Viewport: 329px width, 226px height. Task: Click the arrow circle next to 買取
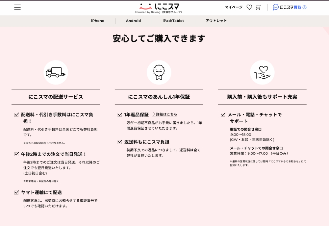click(304, 7)
